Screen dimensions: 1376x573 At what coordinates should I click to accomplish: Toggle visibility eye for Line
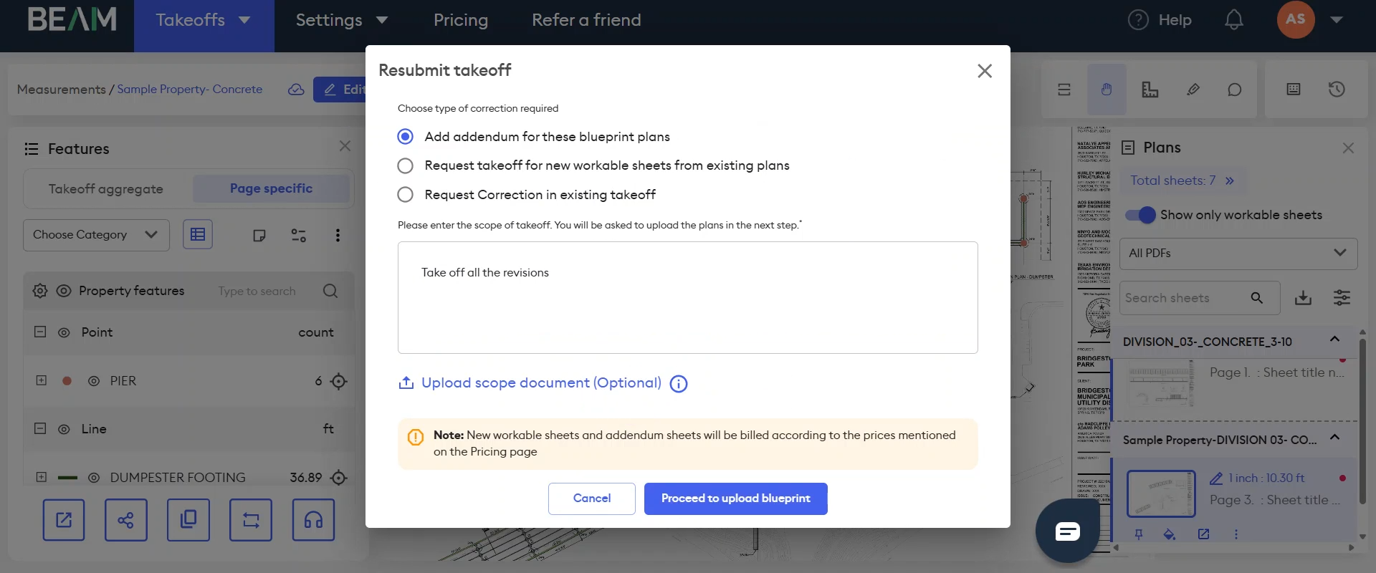pos(64,429)
